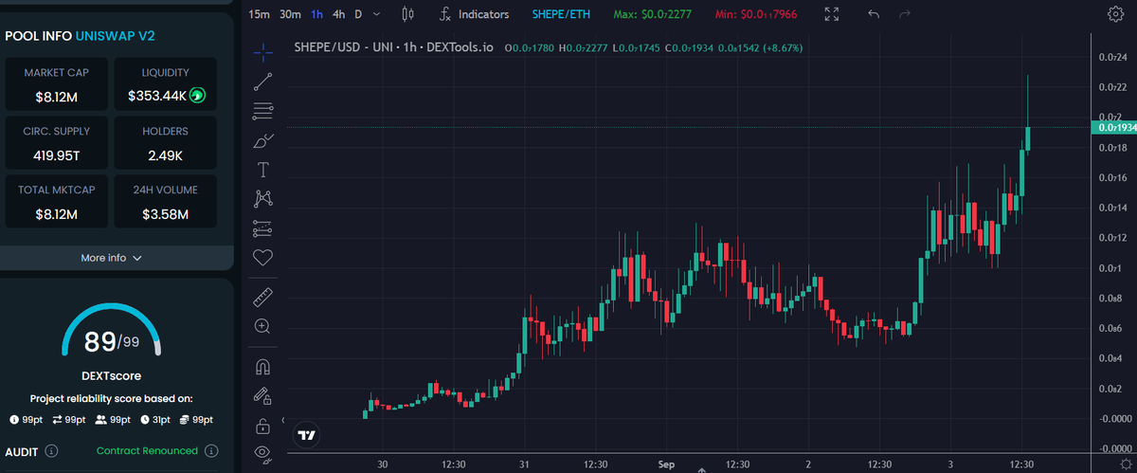The height and width of the screenshot is (473, 1137).
Task: Click UNISWAP V2 in pool info header
Action: pos(115,36)
